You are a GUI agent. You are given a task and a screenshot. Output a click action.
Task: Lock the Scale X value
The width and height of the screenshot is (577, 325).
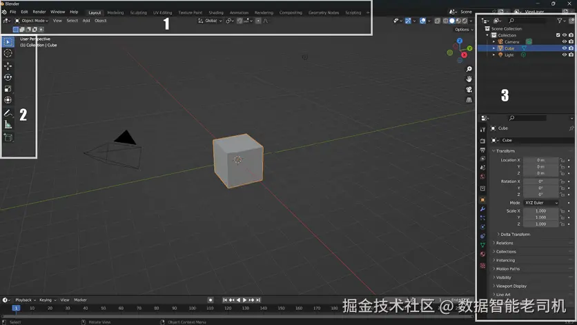[x=563, y=211]
